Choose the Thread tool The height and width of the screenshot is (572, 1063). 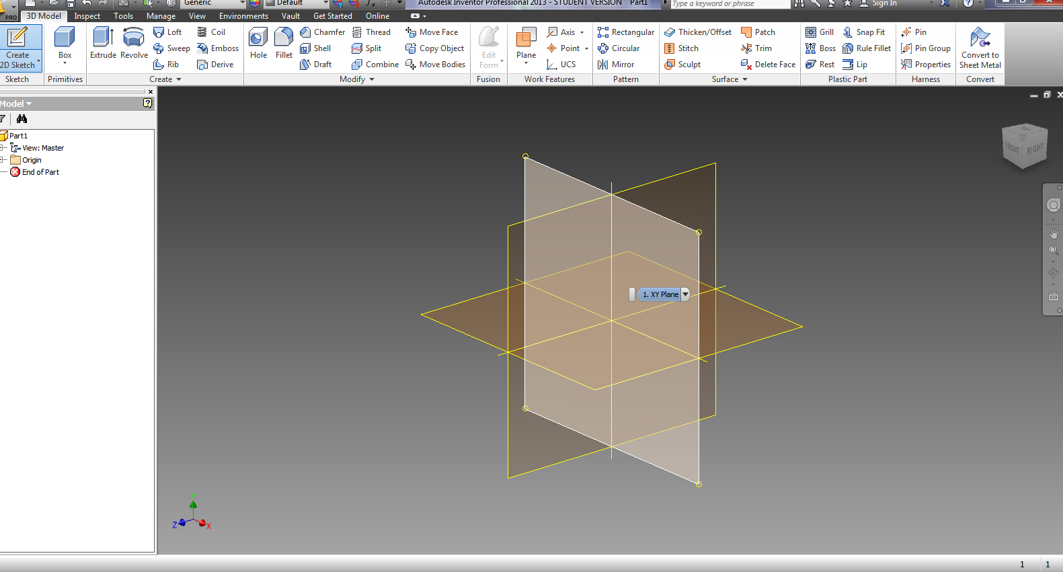click(371, 32)
